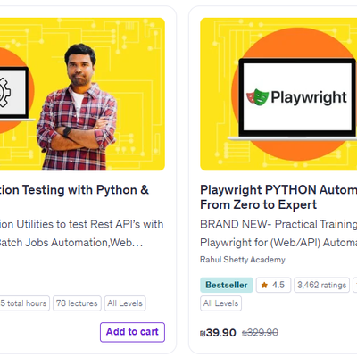Open the Testing with Python course title
Screen dimensions: 357x357
point(74,190)
